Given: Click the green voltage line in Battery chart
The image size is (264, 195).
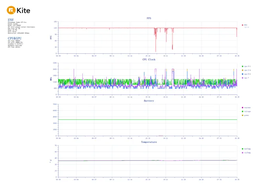Looking at the screenshot, I should click(118, 119).
